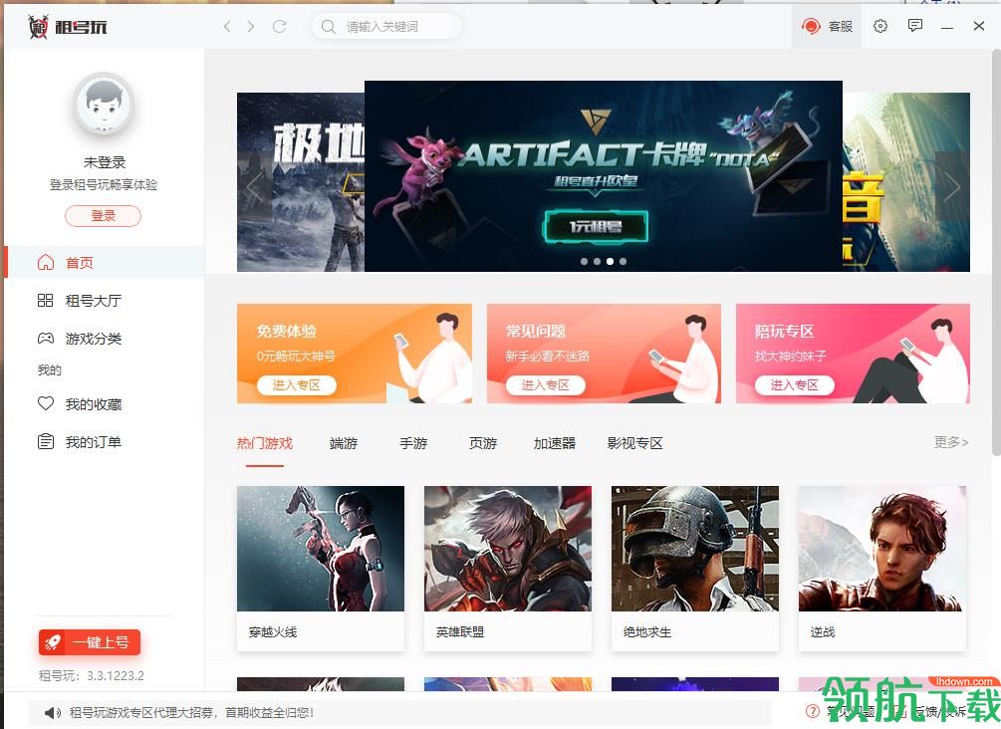Show previous banner with left arrow

254,187
